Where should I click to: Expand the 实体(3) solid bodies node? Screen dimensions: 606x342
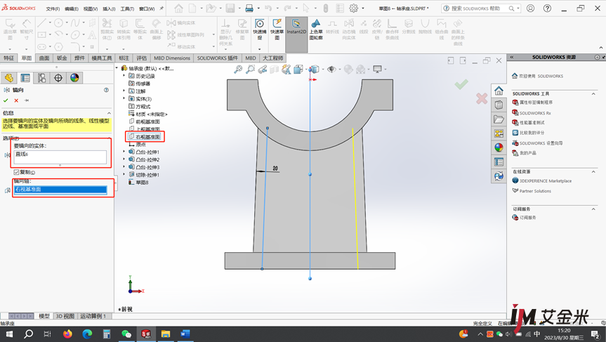(x=124, y=98)
